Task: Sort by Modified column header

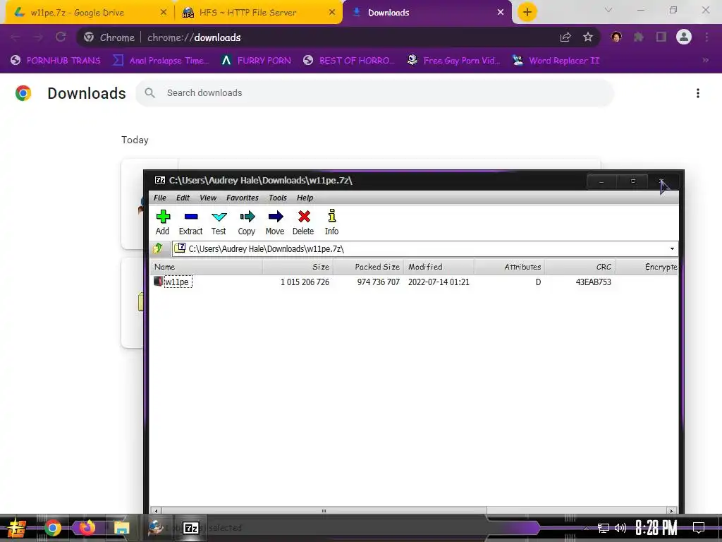Action: [439, 267]
